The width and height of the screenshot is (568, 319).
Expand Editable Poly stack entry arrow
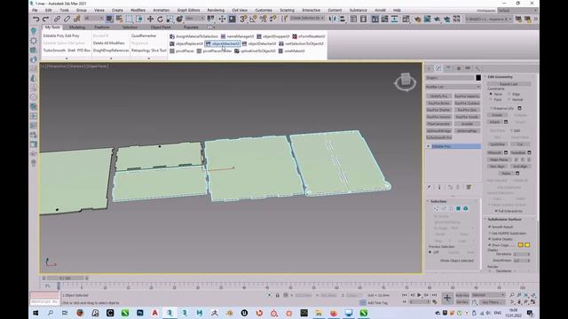pos(429,146)
